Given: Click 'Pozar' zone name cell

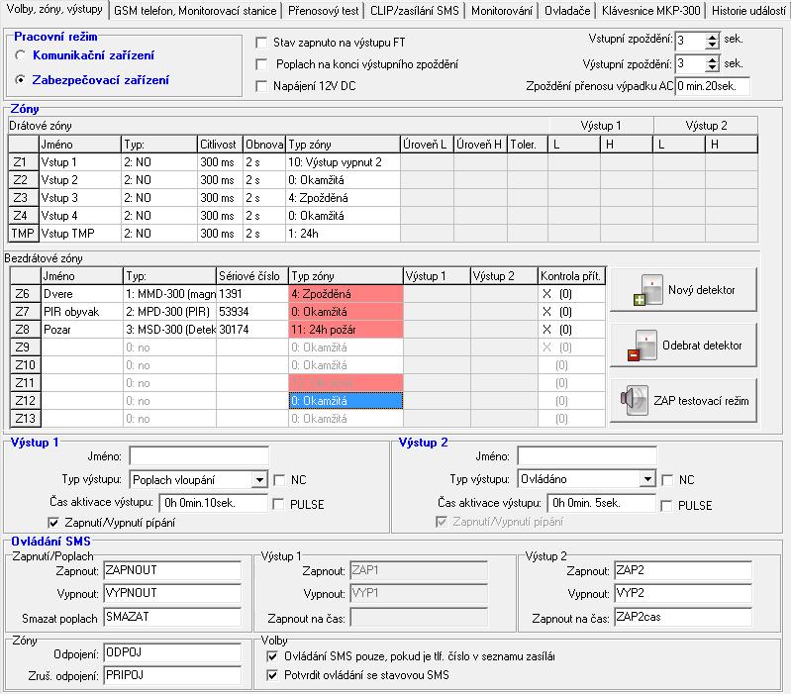Looking at the screenshot, I should coord(82,330).
